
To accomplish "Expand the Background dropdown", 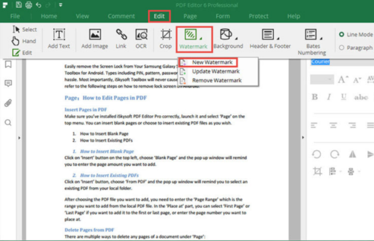I will [x=227, y=39].
